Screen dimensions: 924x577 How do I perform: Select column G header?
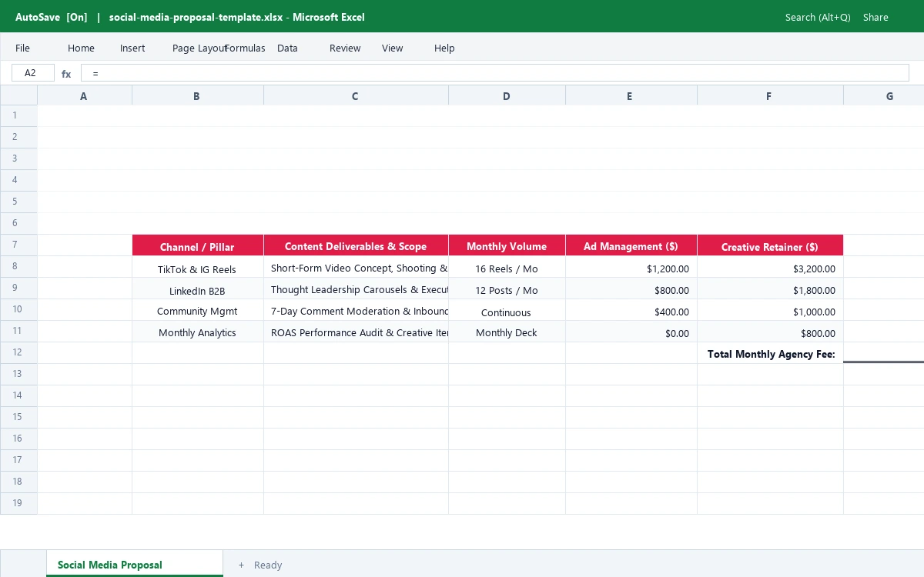point(884,95)
